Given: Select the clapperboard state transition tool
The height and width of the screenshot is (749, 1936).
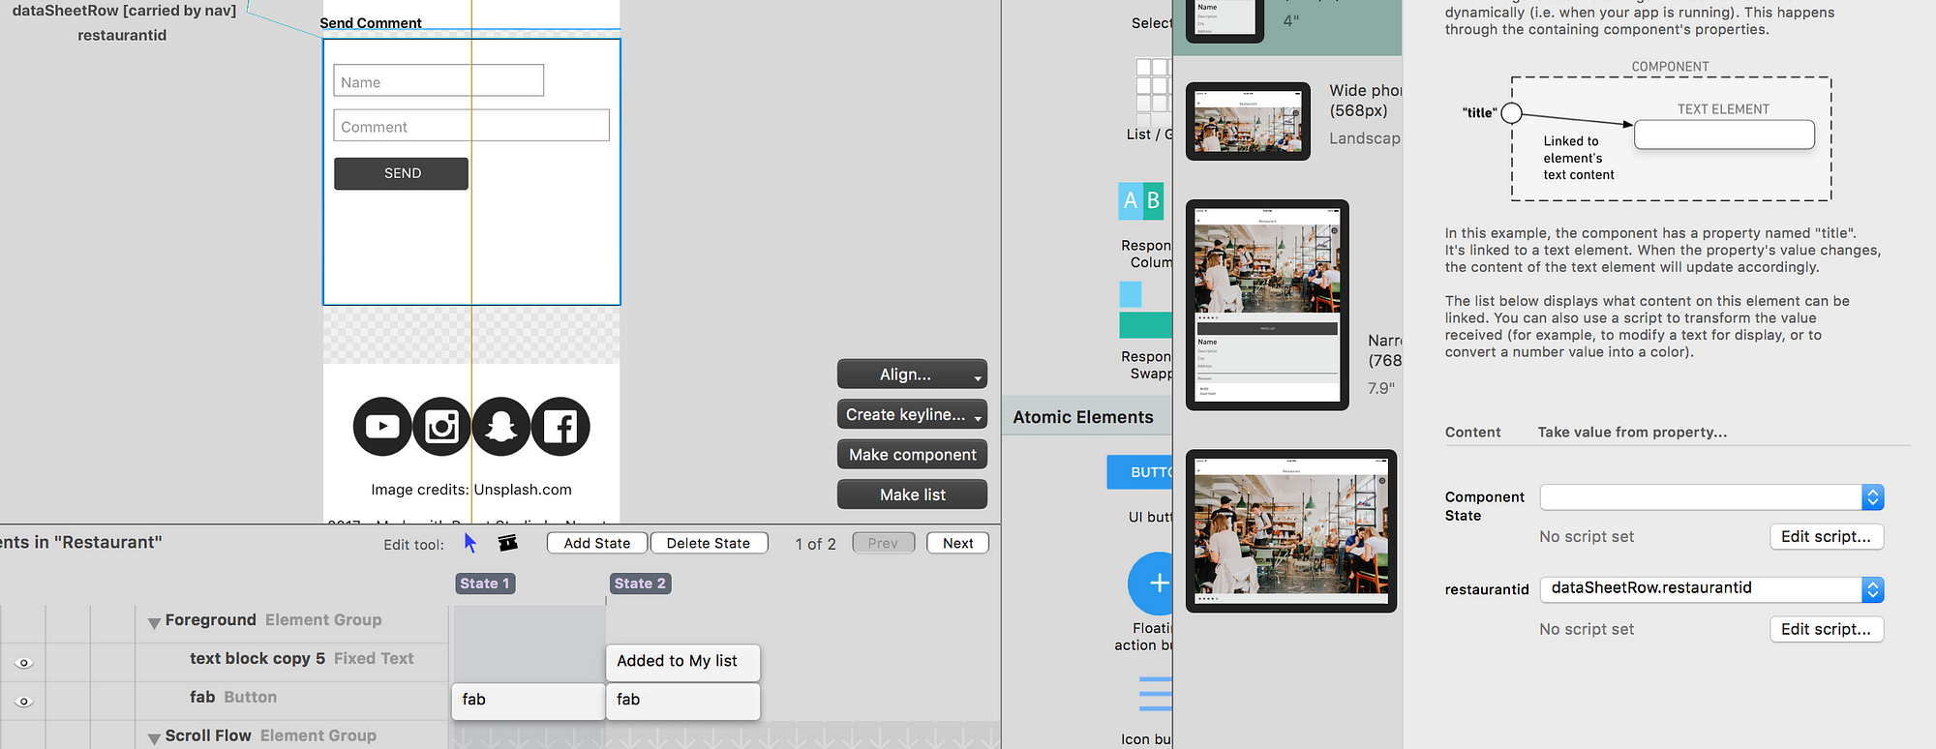Looking at the screenshot, I should click(x=507, y=543).
